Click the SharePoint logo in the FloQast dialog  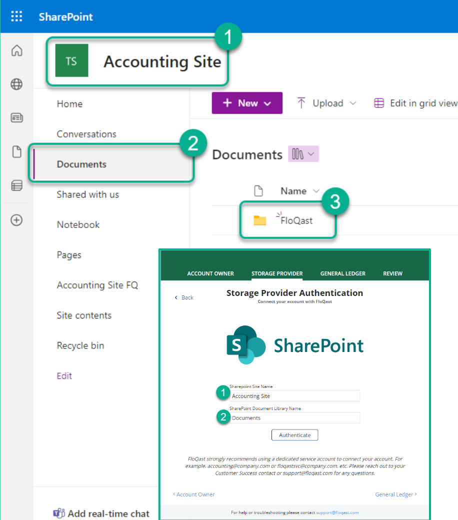(x=295, y=345)
